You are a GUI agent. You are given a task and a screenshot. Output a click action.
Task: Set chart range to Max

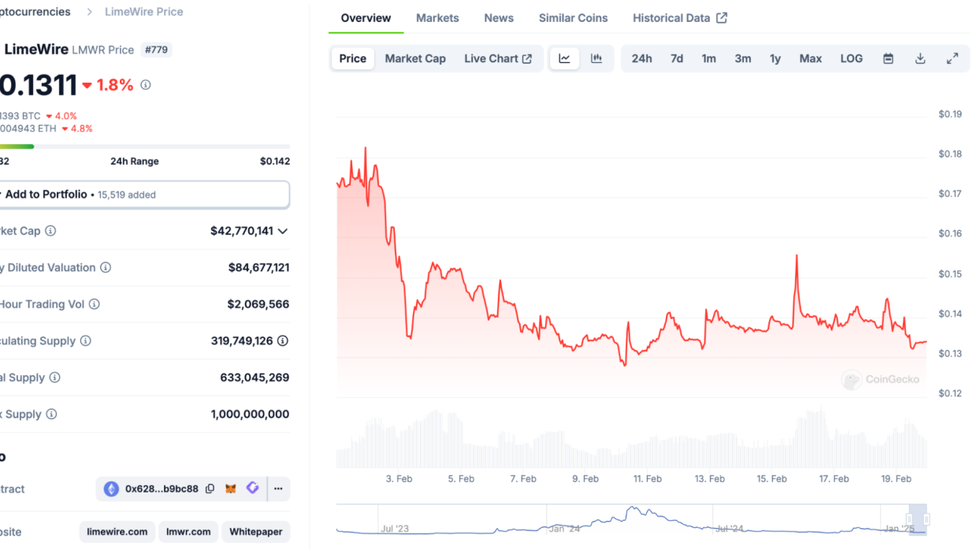(811, 58)
